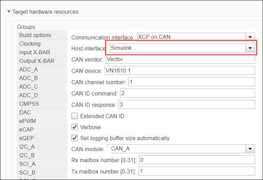Select Build options in Groups list
This screenshot has height=180, width=263.
35,35
